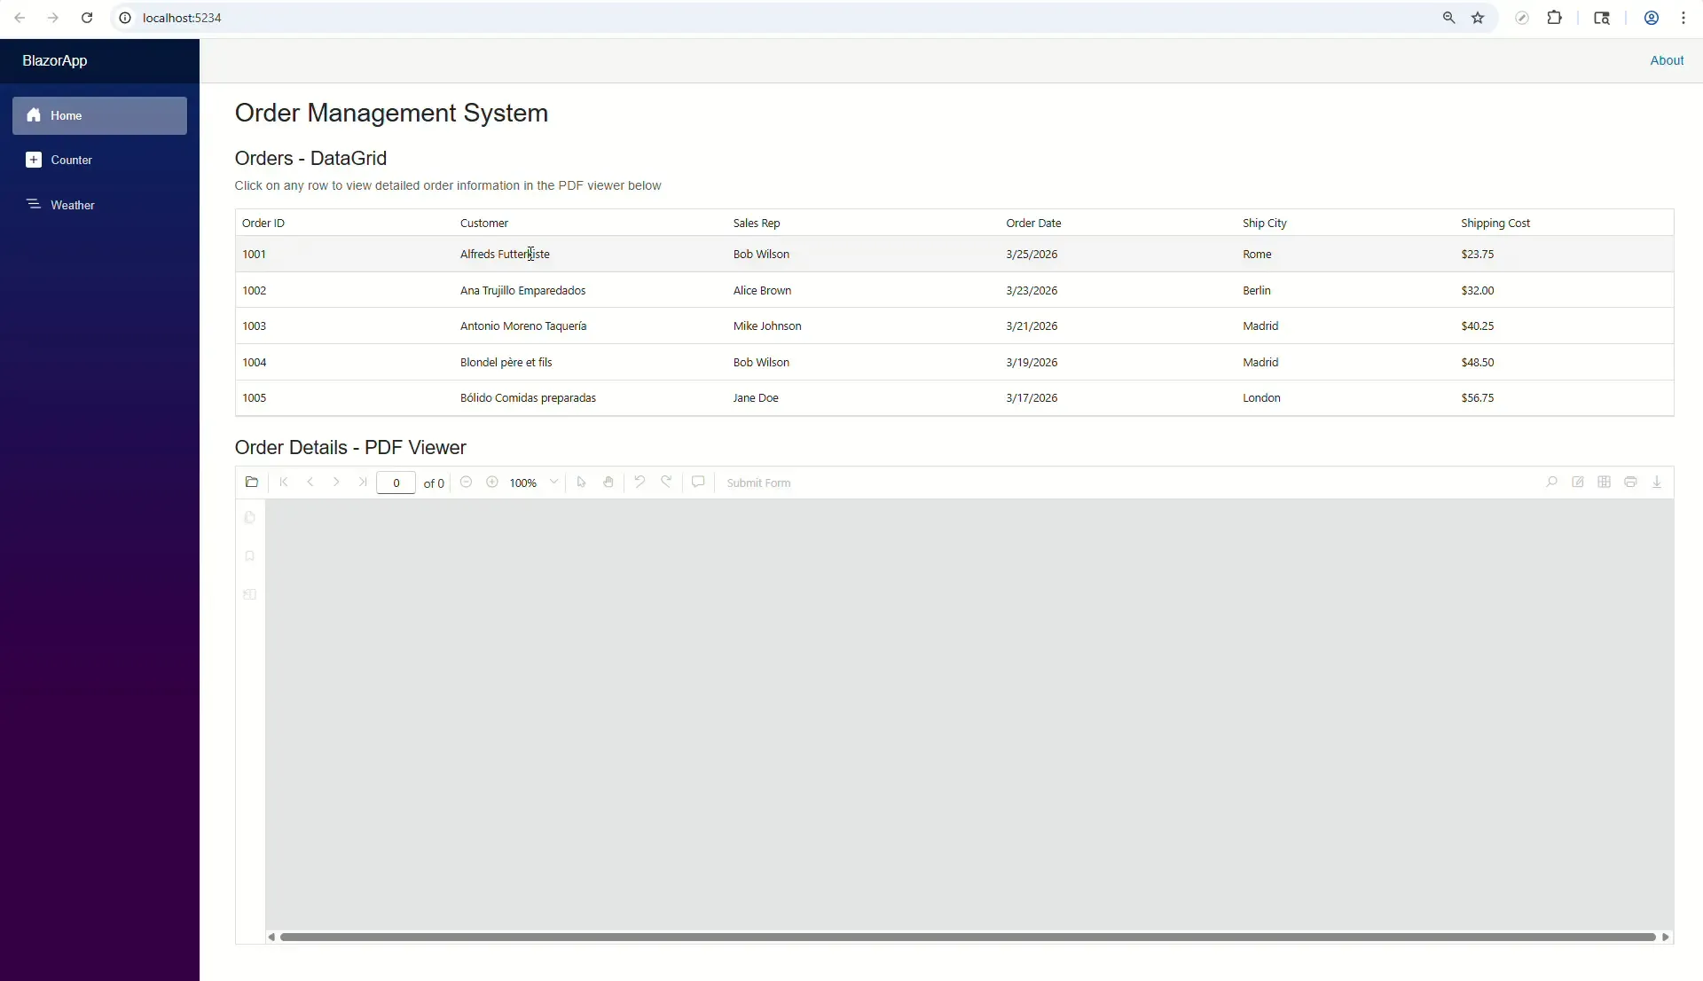The image size is (1703, 981).
Task: Click the horizontal scrollbar in the PDF viewer
Action: (968, 937)
